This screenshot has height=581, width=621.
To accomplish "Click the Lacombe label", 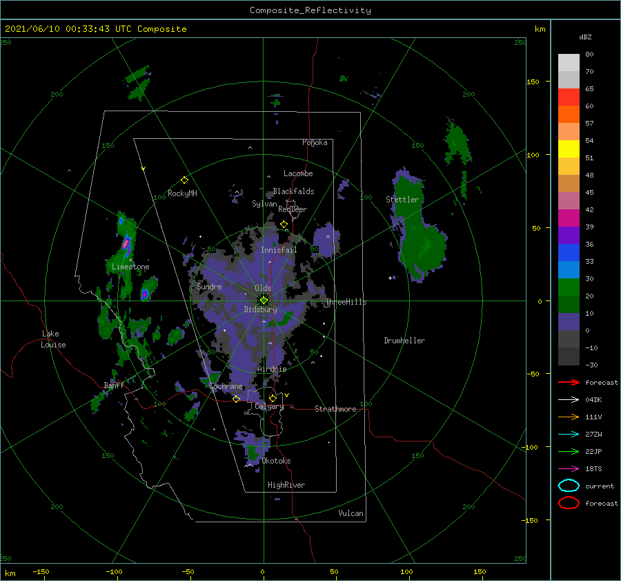I will coord(298,173).
